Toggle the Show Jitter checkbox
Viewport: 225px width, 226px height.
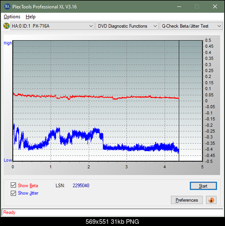click(13, 193)
